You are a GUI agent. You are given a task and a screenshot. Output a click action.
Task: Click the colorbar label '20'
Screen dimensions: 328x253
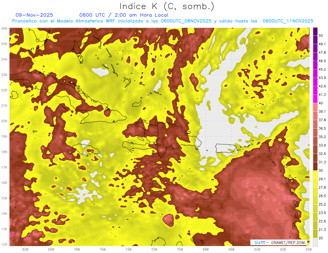click(x=321, y=238)
